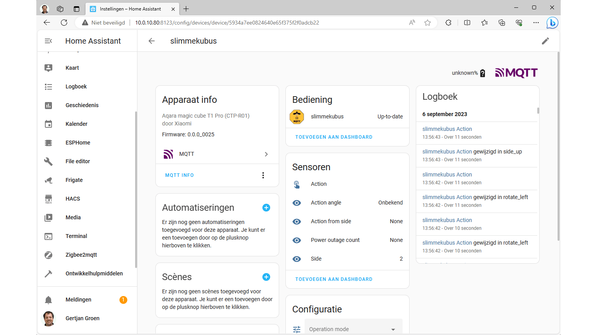The width and height of the screenshot is (597, 335).
Task: Open Frigate from the sidebar
Action: click(x=74, y=180)
